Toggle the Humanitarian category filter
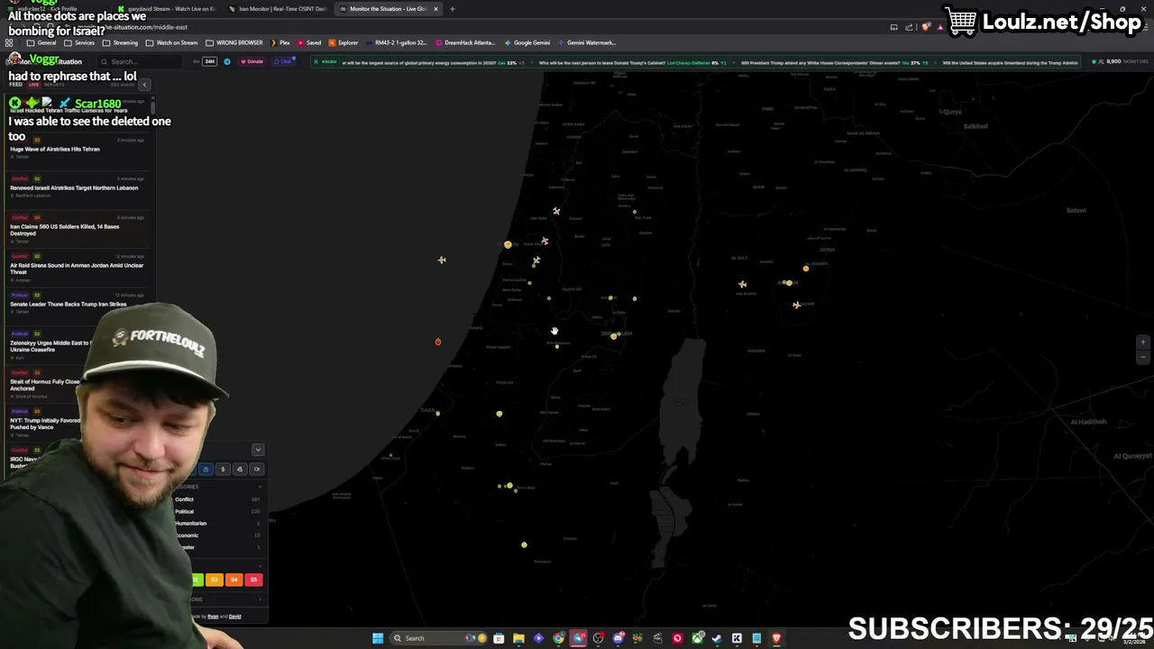This screenshot has height=649, width=1154. 217,523
